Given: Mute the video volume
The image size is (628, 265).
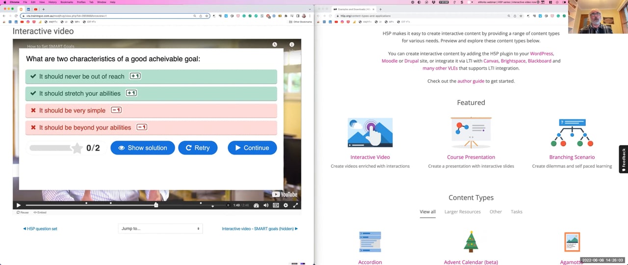Looking at the screenshot, I should tap(266, 205).
